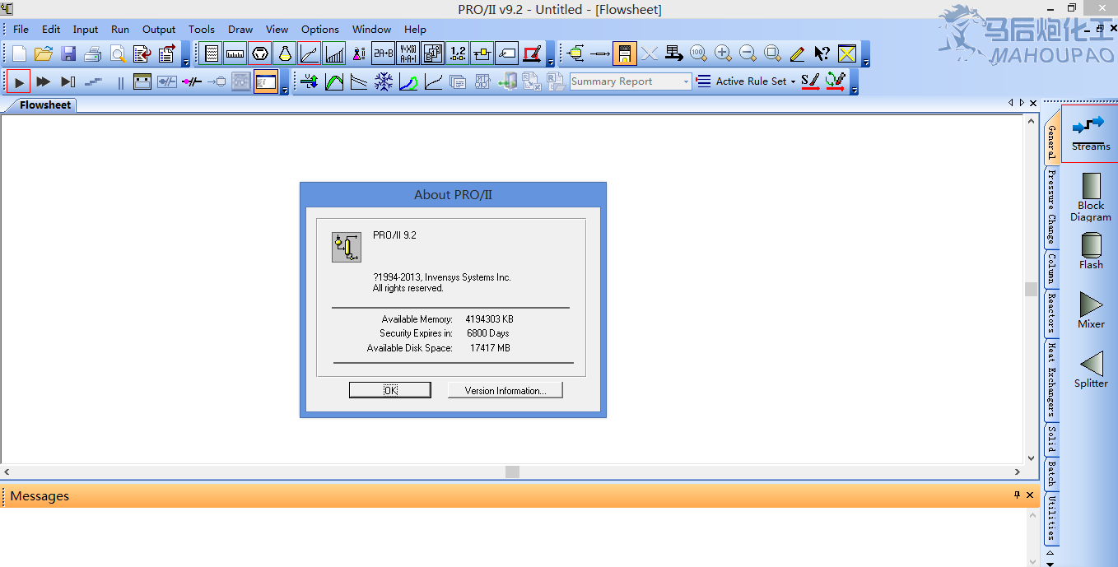Image resolution: width=1118 pixels, height=567 pixels.
Task: Choose the Splitter unit icon
Action: (1091, 369)
